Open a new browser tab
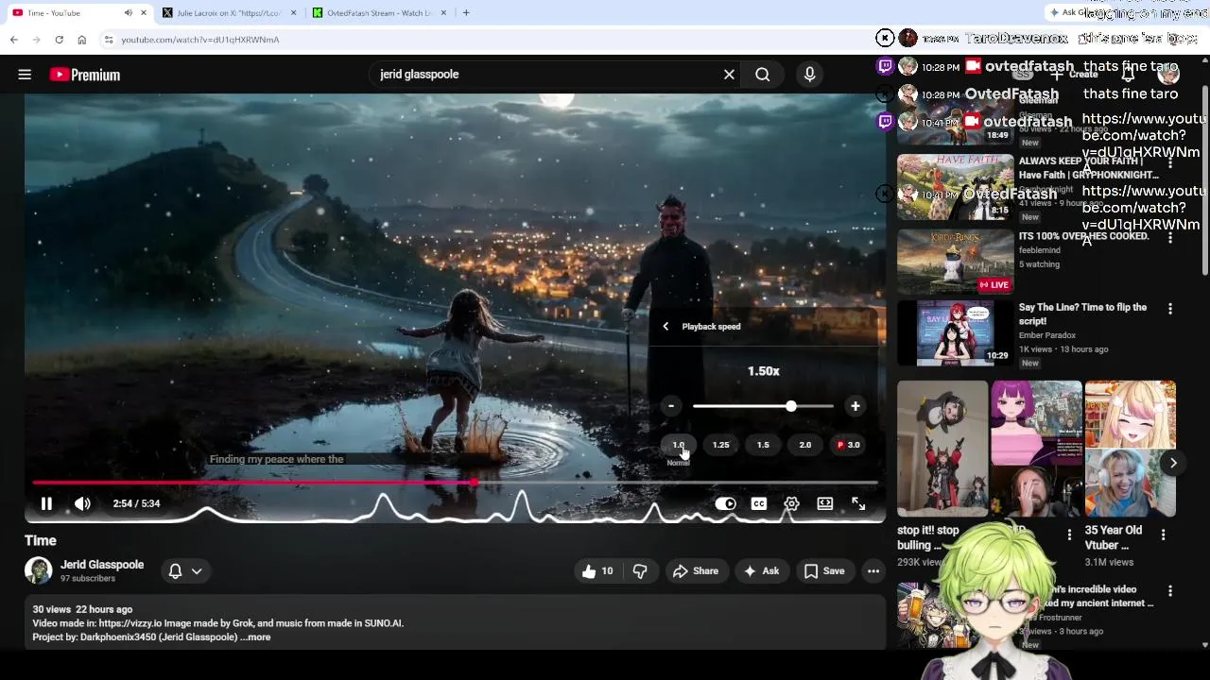This screenshot has height=680, width=1210. tap(466, 13)
